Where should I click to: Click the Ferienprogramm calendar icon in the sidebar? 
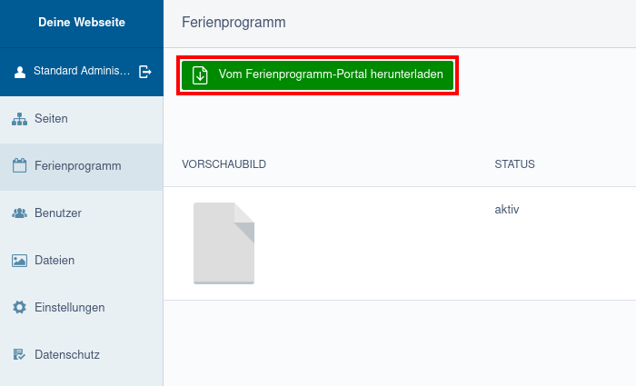coord(19,165)
